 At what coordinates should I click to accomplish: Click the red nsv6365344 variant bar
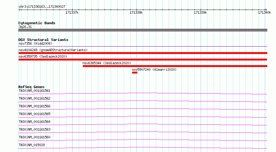(175, 66)
